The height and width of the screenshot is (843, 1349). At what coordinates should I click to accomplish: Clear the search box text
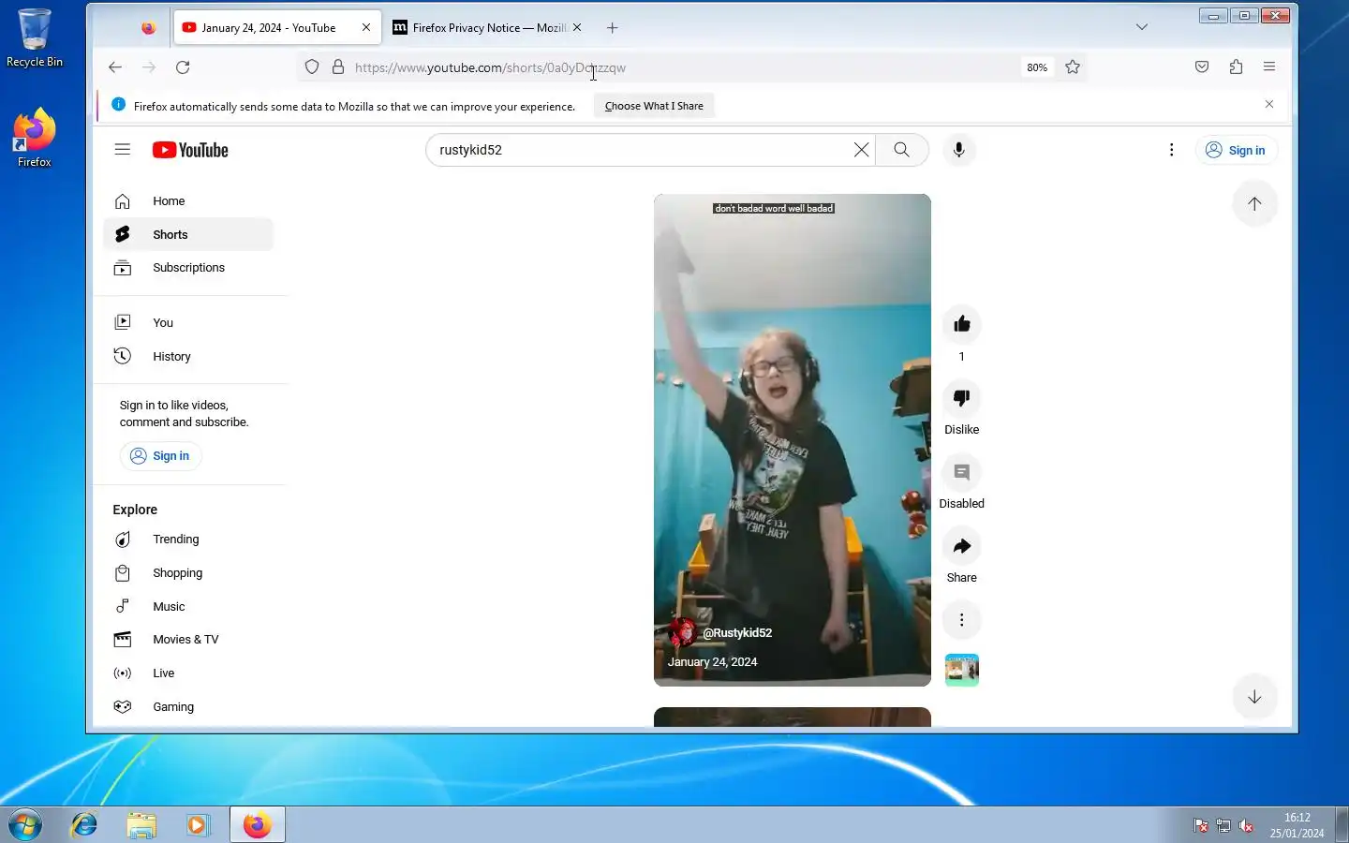[x=861, y=150]
